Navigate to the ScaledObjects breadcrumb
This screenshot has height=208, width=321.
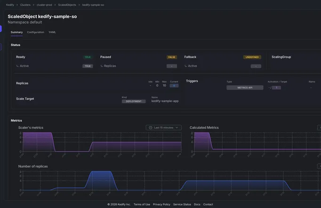[67, 5]
